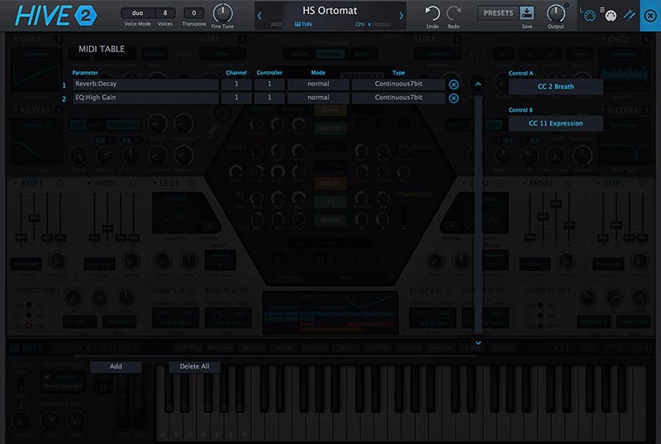Click the Redo arrow icon

point(454,13)
